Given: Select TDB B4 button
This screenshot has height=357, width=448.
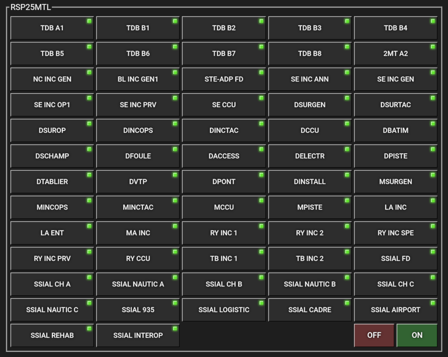Looking at the screenshot, I should click(395, 28).
